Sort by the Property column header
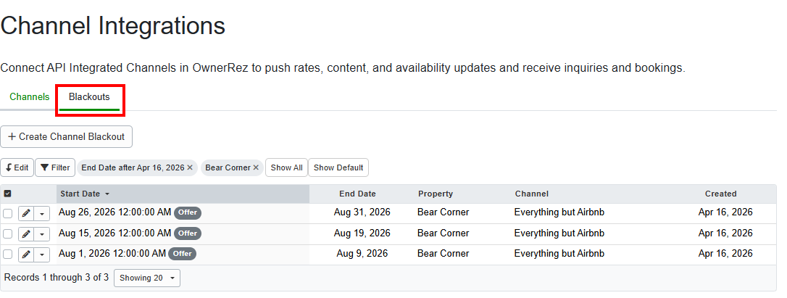787x298 pixels. click(x=435, y=194)
